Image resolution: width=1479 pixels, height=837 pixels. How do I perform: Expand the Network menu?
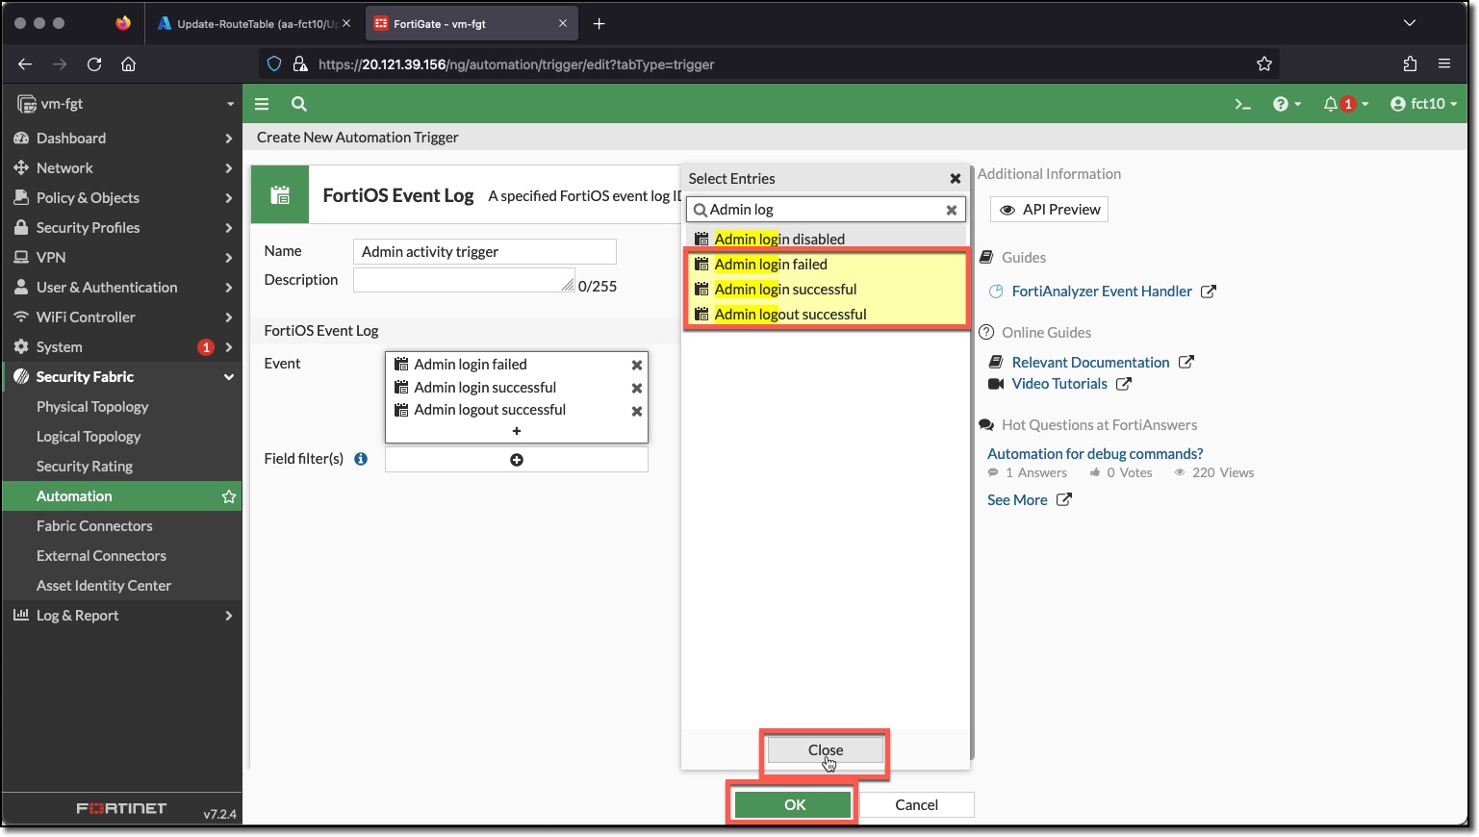point(121,168)
